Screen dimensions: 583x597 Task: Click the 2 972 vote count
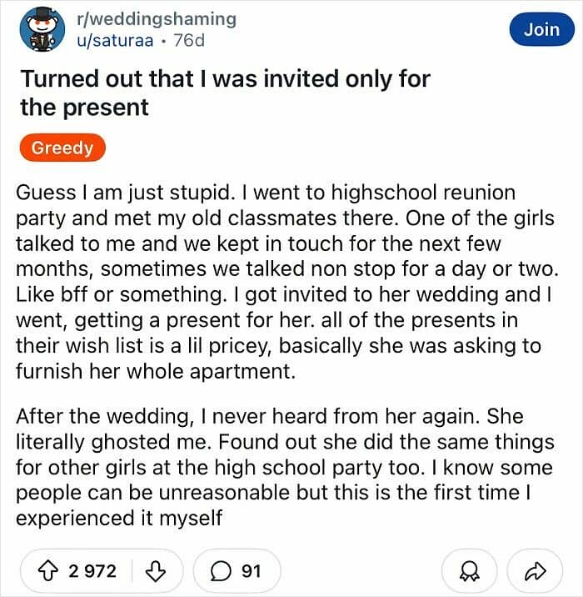[92, 571]
